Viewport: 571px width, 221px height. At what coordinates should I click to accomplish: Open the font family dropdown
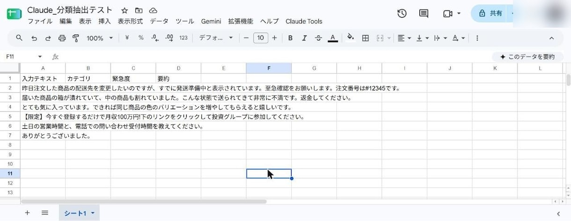[x=216, y=38]
